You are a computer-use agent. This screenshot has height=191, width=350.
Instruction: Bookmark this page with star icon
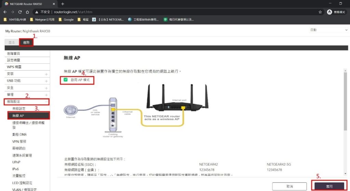[320, 12]
